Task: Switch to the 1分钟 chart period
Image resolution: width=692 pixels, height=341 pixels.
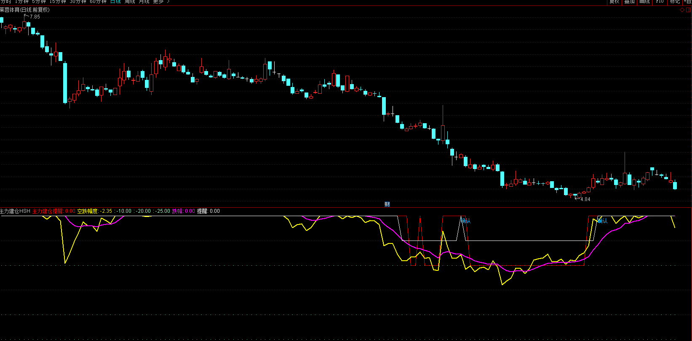Action: (21, 2)
